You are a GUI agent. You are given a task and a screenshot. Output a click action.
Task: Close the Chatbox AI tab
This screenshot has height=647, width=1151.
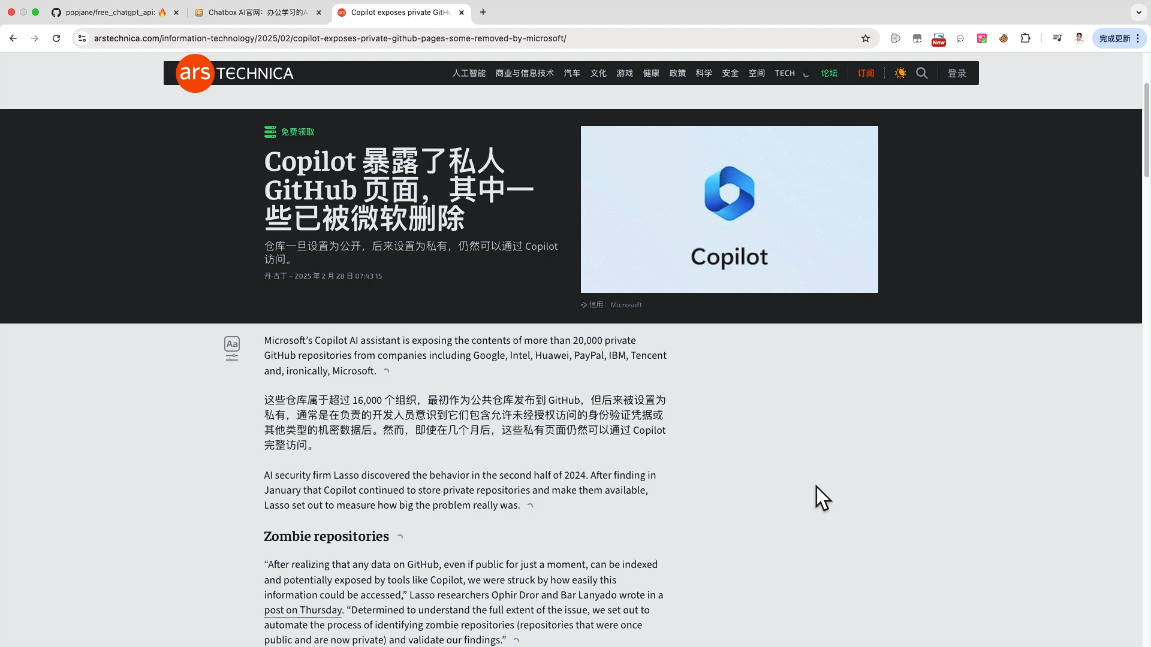click(319, 12)
